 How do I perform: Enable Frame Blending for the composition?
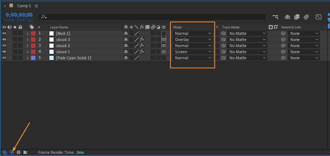click(x=297, y=17)
